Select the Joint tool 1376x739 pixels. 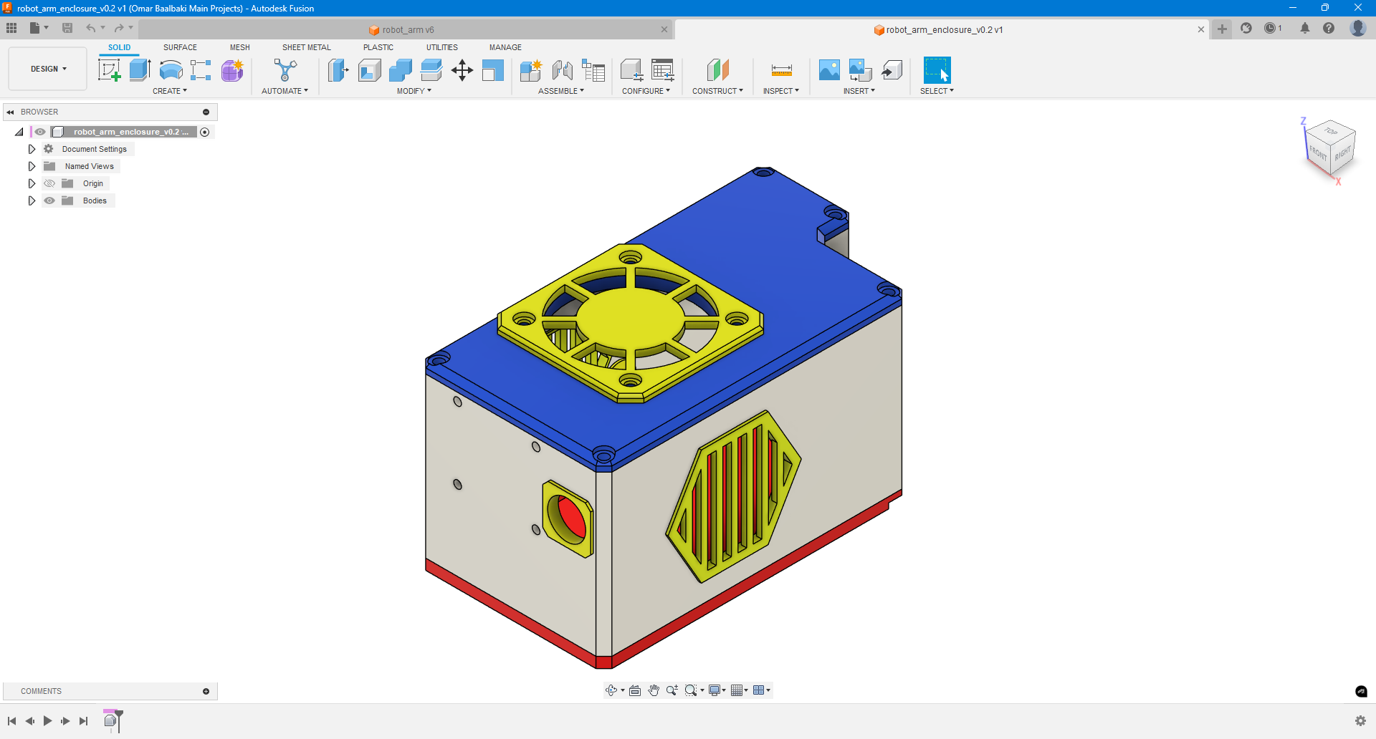coord(562,70)
